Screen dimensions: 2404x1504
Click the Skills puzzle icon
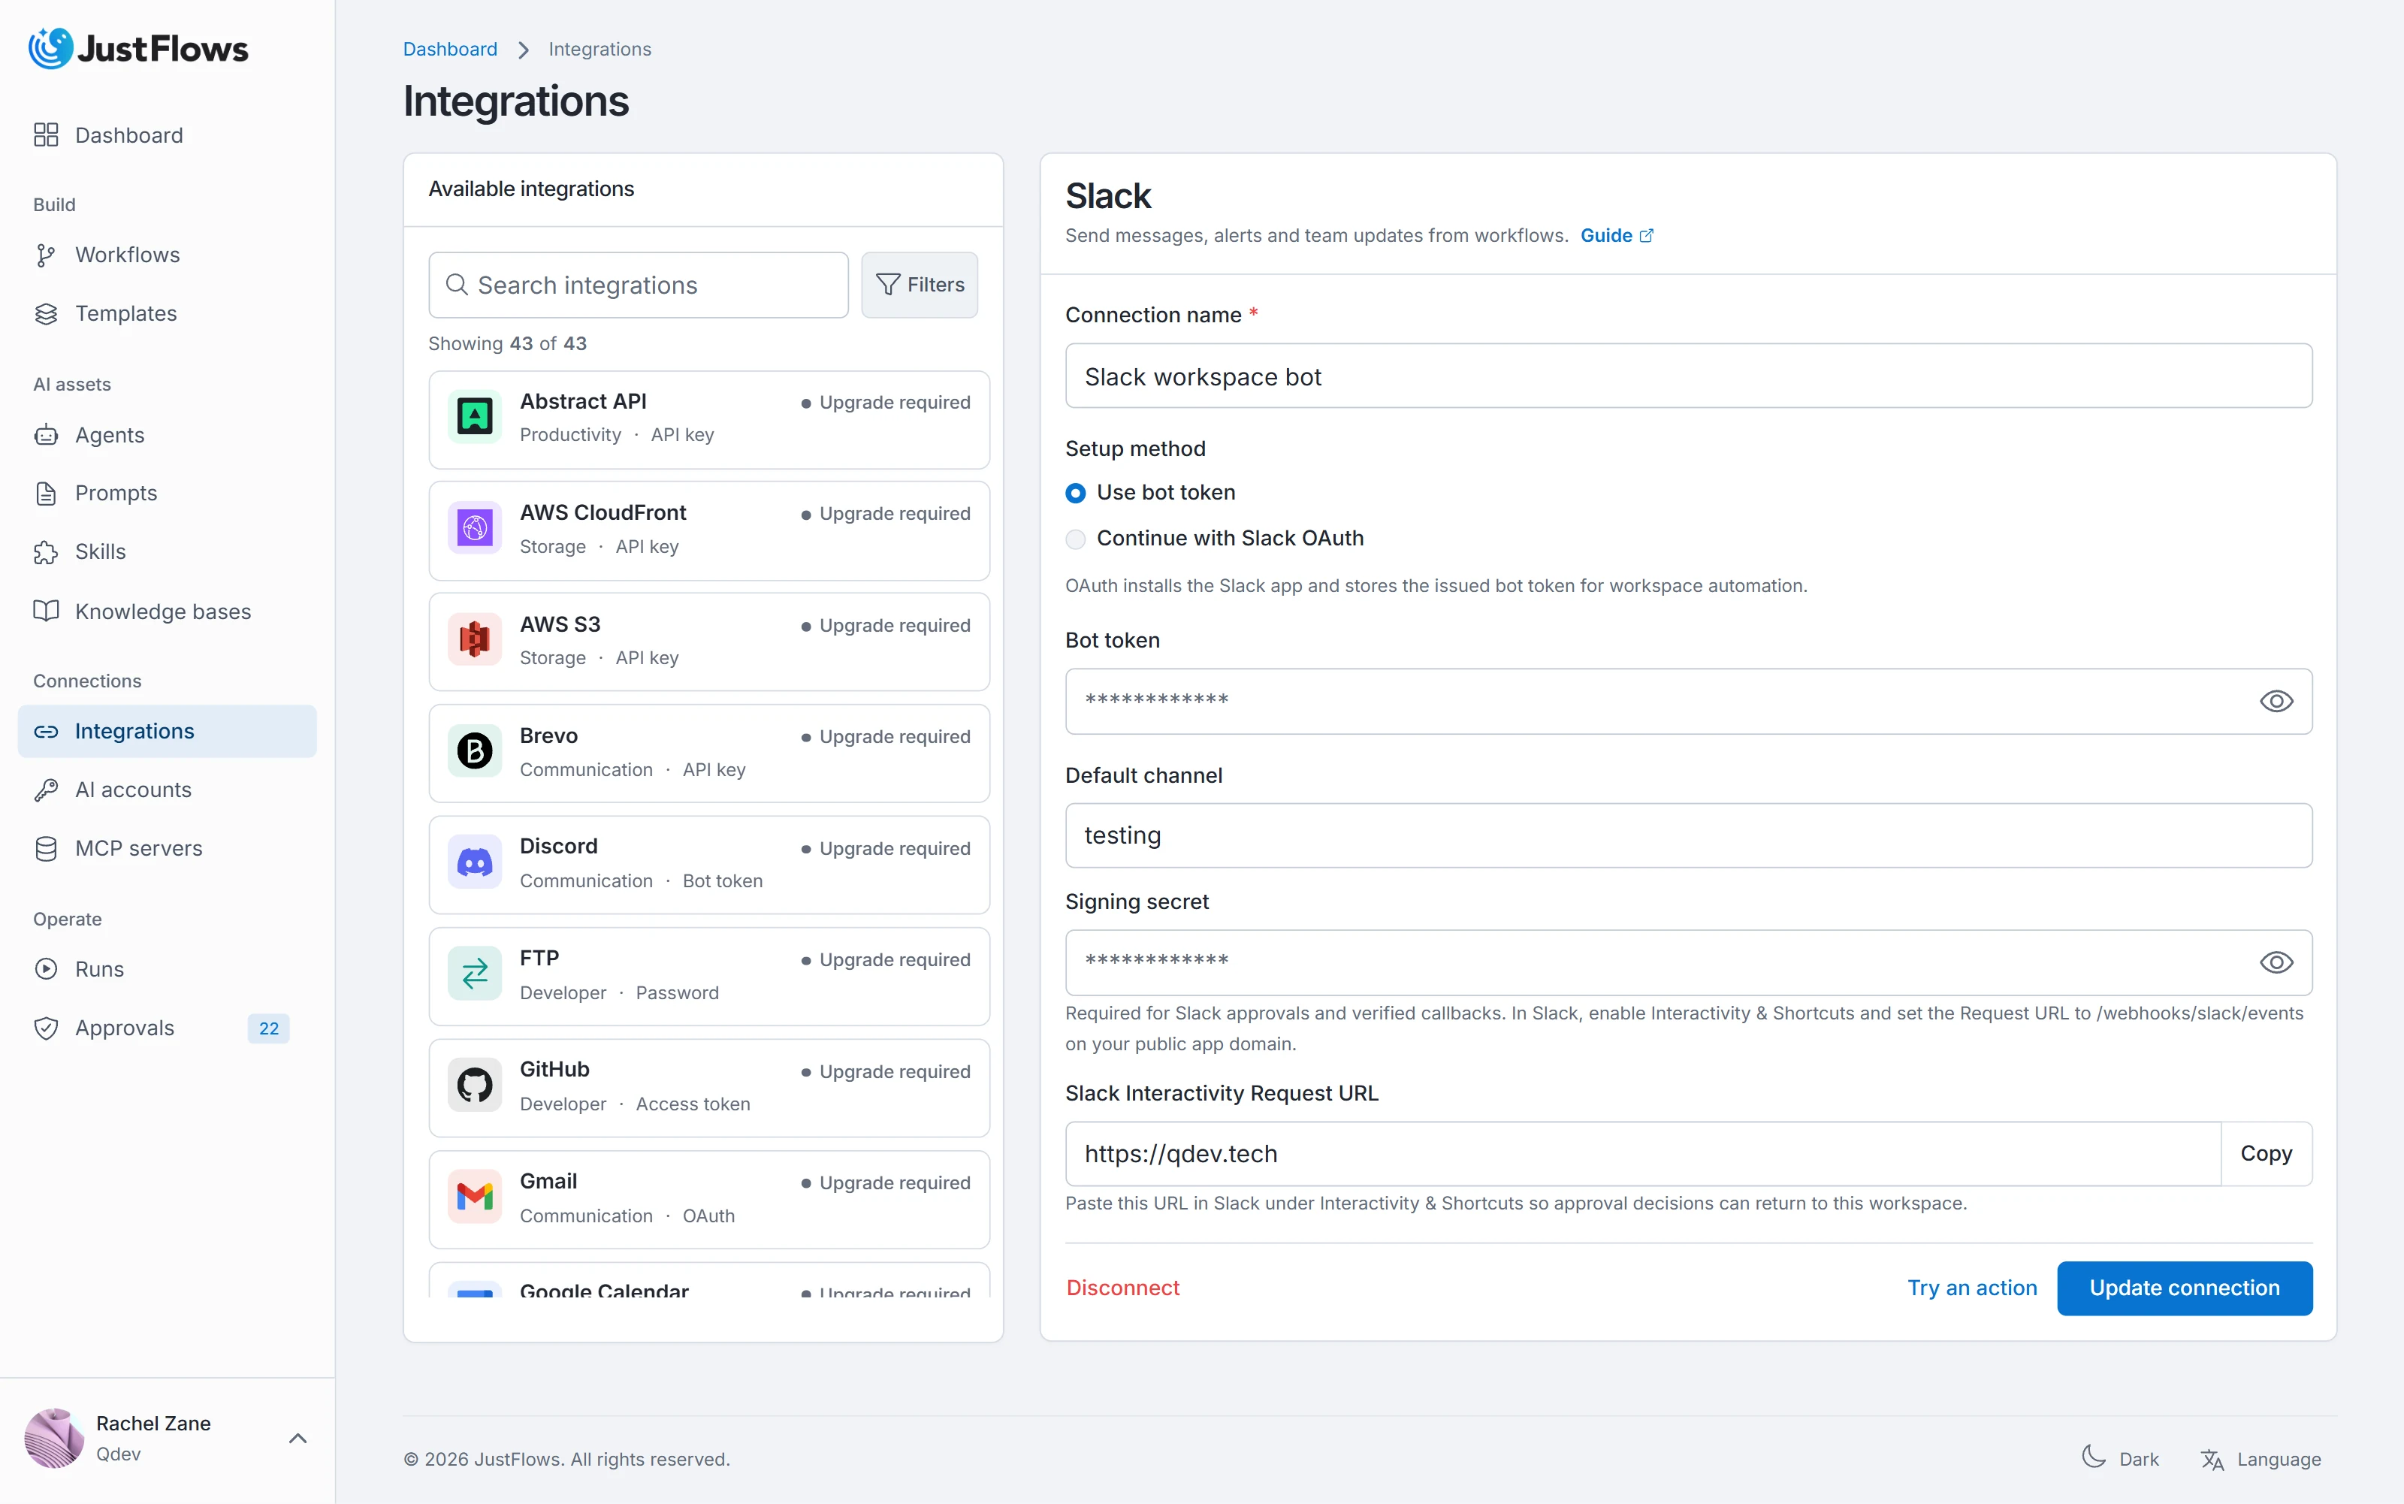tap(46, 552)
